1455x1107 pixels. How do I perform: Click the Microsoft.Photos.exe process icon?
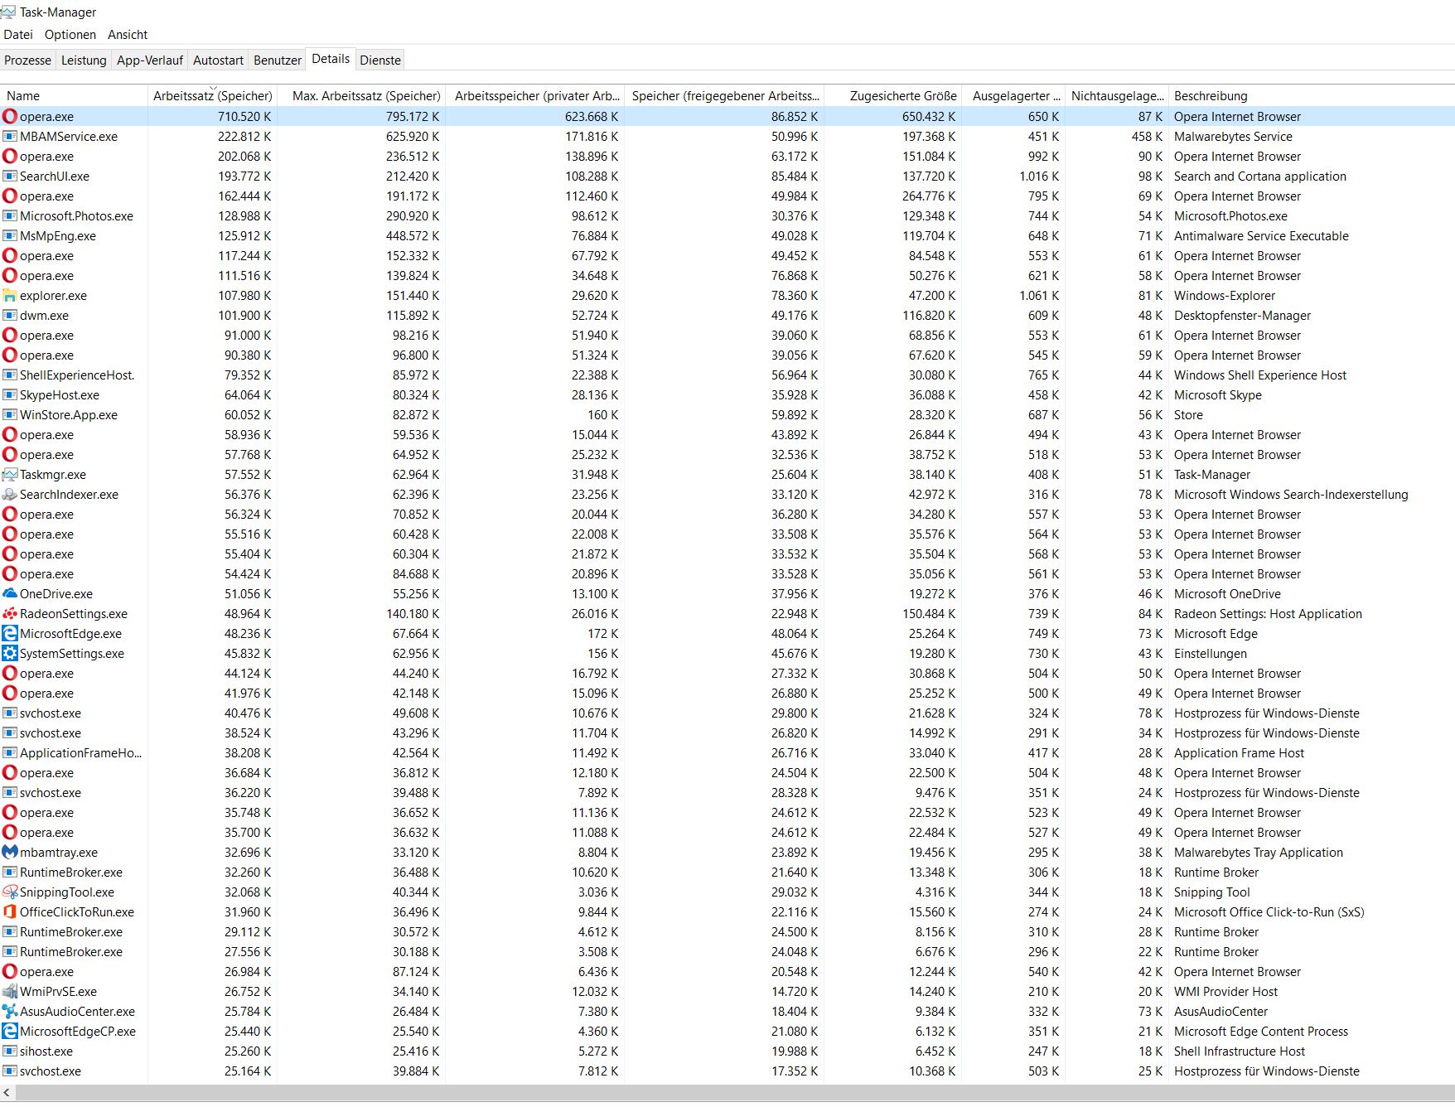10,216
